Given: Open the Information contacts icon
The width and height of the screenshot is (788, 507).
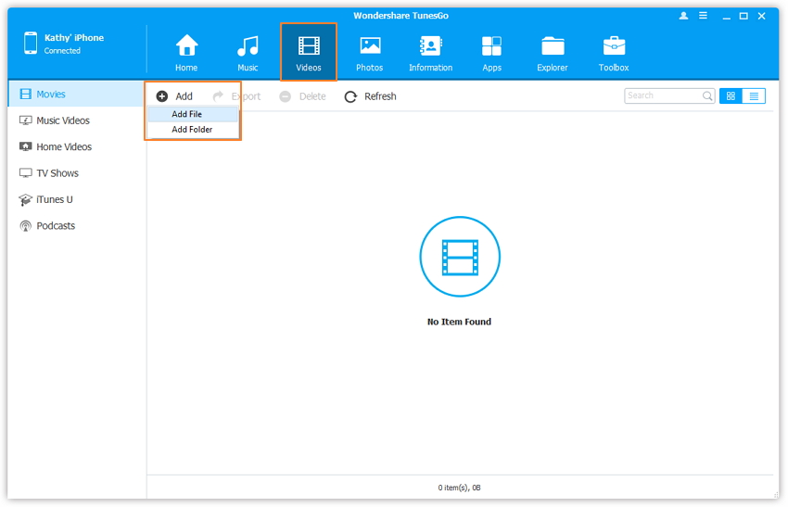Looking at the screenshot, I should [x=430, y=46].
